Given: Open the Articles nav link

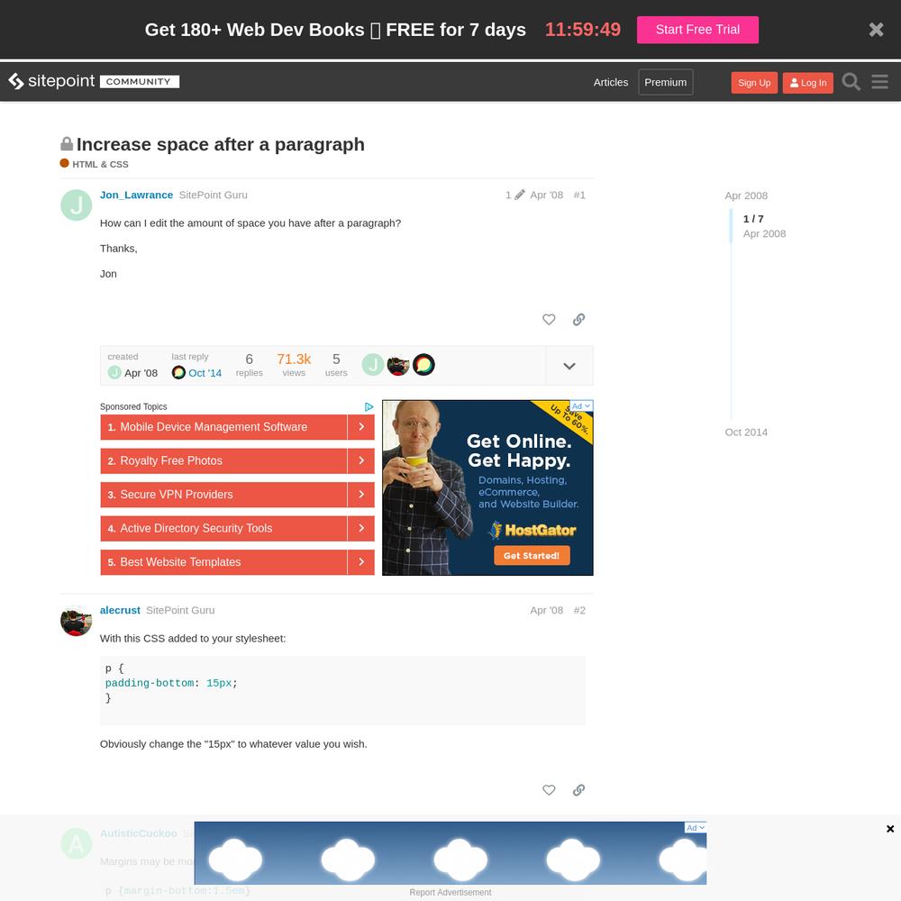Looking at the screenshot, I should click(610, 82).
